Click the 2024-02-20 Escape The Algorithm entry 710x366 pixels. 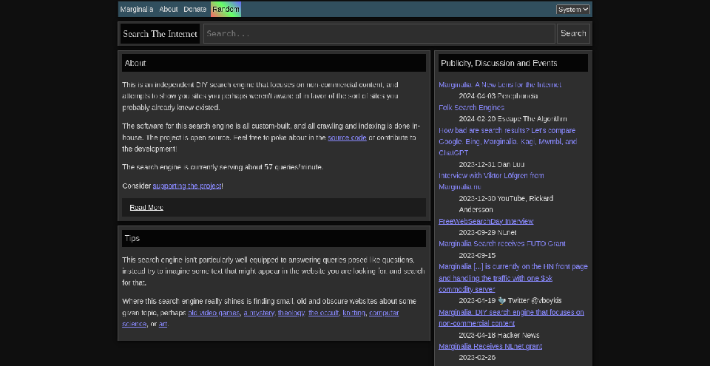pyautogui.click(x=513, y=119)
